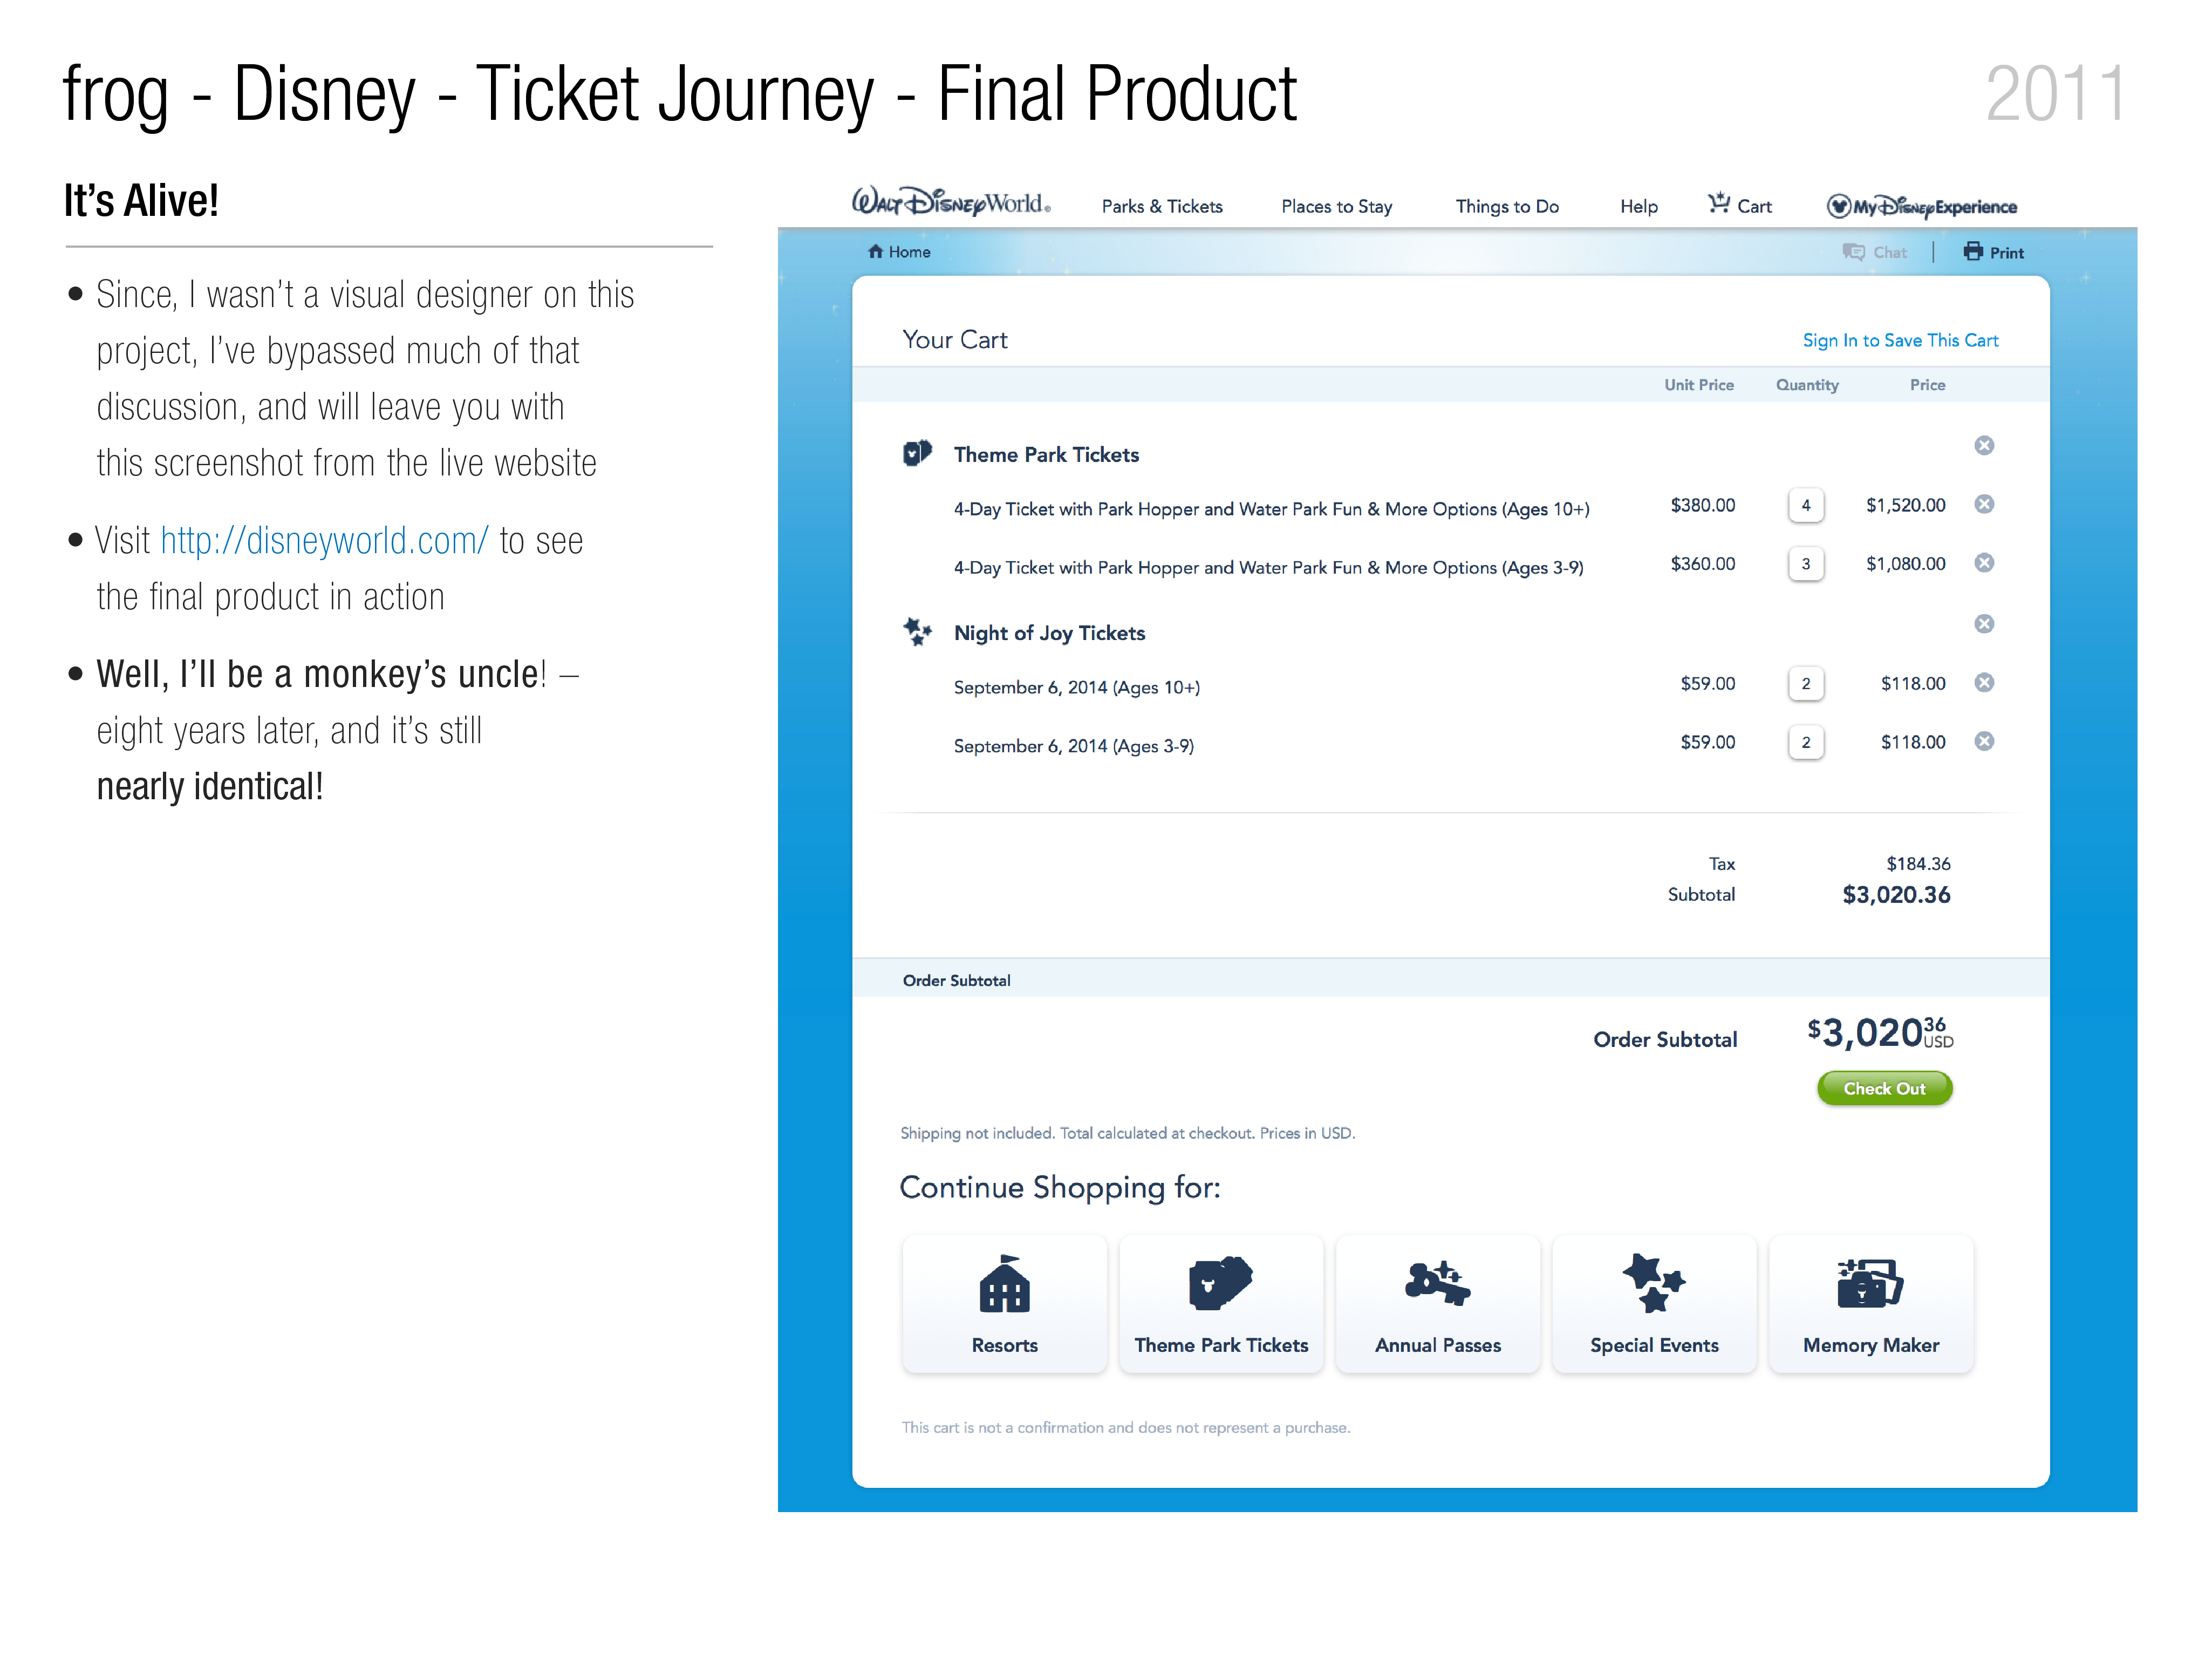2212x1660 pixels.
Task: Open the Chat icon
Action: pos(1853,252)
